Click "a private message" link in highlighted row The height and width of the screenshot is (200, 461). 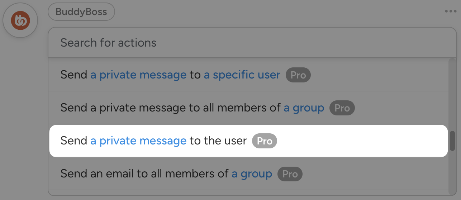pyautogui.click(x=138, y=141)
